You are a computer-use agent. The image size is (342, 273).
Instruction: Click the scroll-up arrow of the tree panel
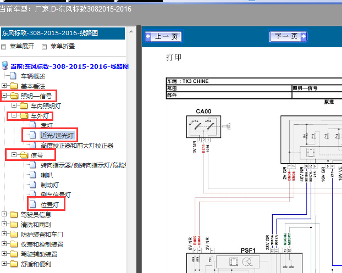point(131,32)
